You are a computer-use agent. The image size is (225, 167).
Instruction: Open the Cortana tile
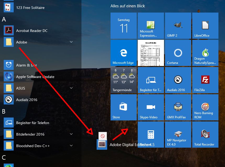click(178, 53)
